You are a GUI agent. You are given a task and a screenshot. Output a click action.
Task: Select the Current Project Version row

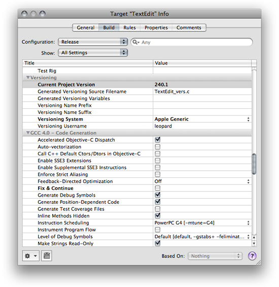(137, 84)
